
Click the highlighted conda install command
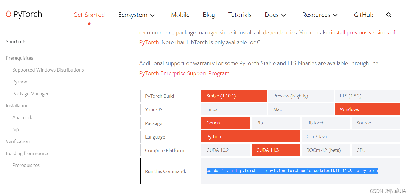(292, 171)
